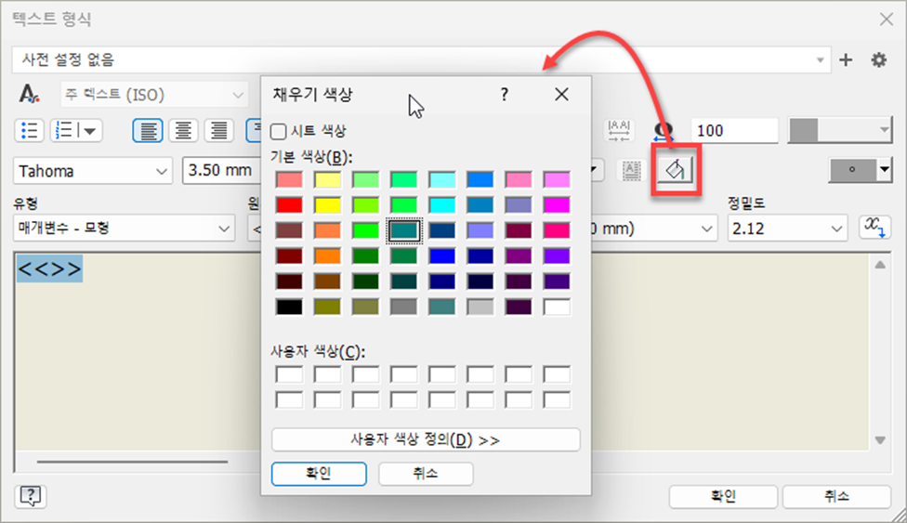This screenshot has width=907, height=523.
Task: Select the magenta color swatch
Action: pyautogui.click(x=557, y=204)
